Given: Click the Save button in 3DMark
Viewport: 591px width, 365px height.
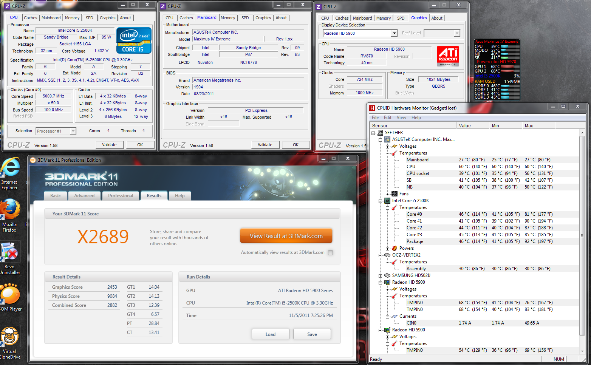Looking at the screenshot, I should click(x=312, y=334).
